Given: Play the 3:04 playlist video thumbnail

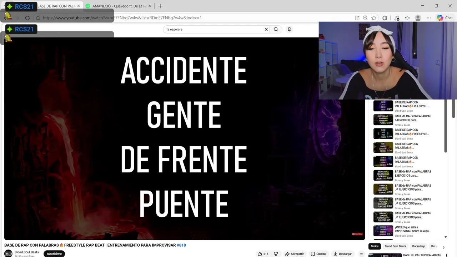Looking at the screenshot, I should pos(383,147).
